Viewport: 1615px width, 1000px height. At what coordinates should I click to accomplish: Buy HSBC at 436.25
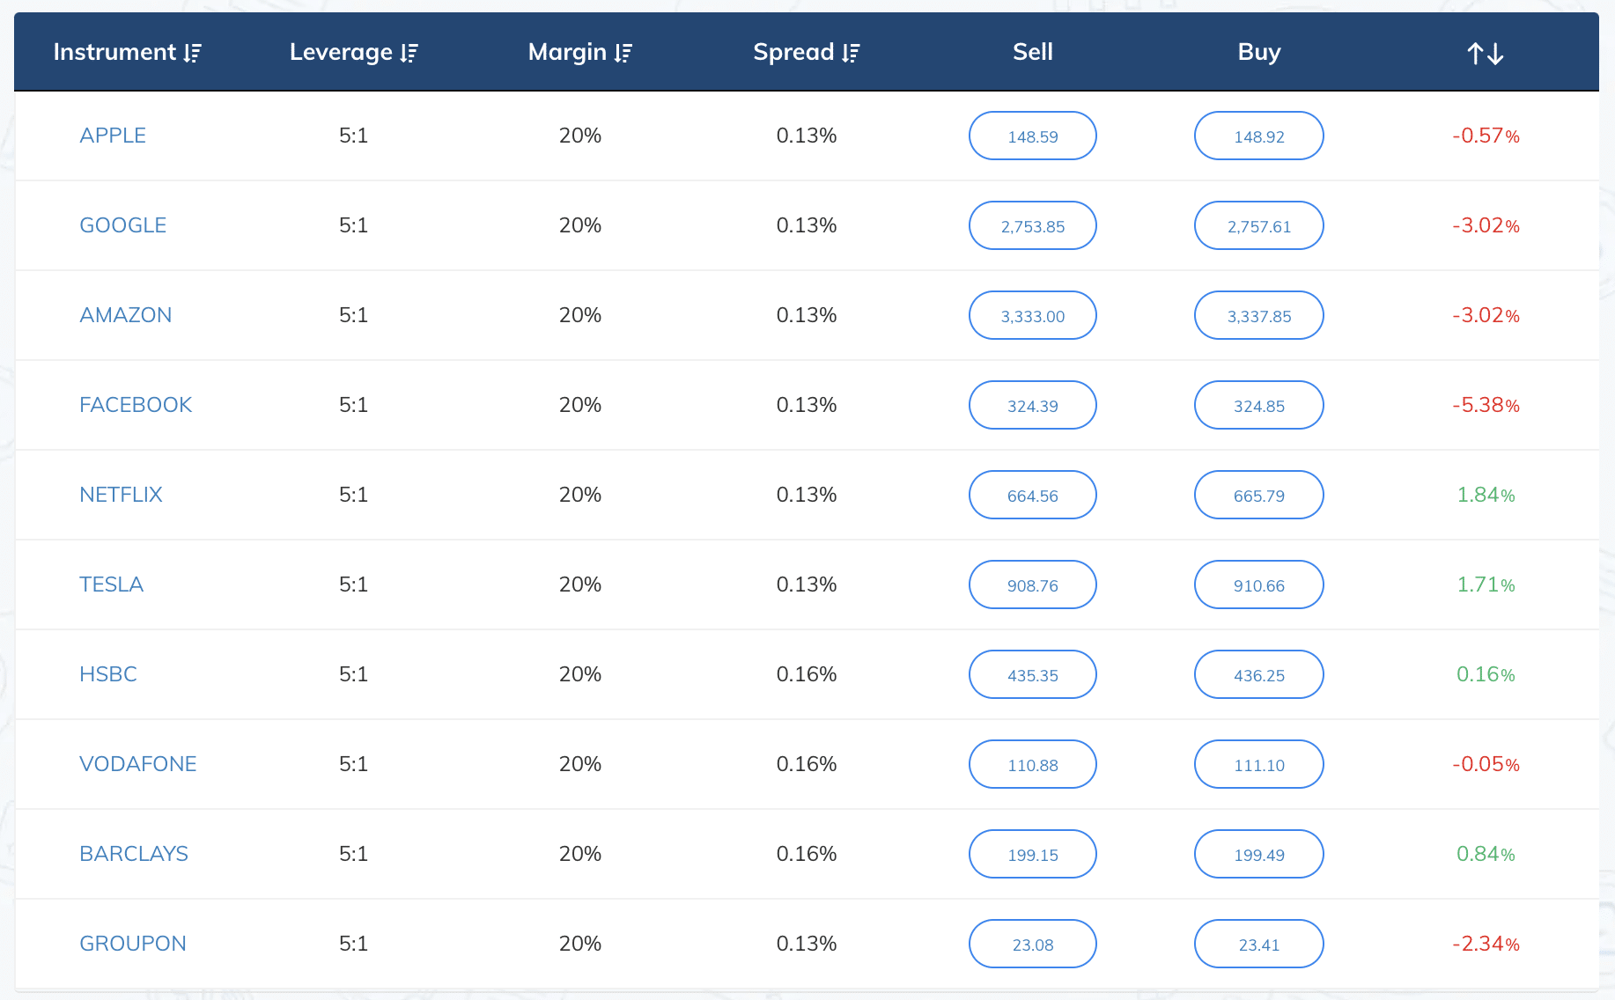(x=1259, y=674)
